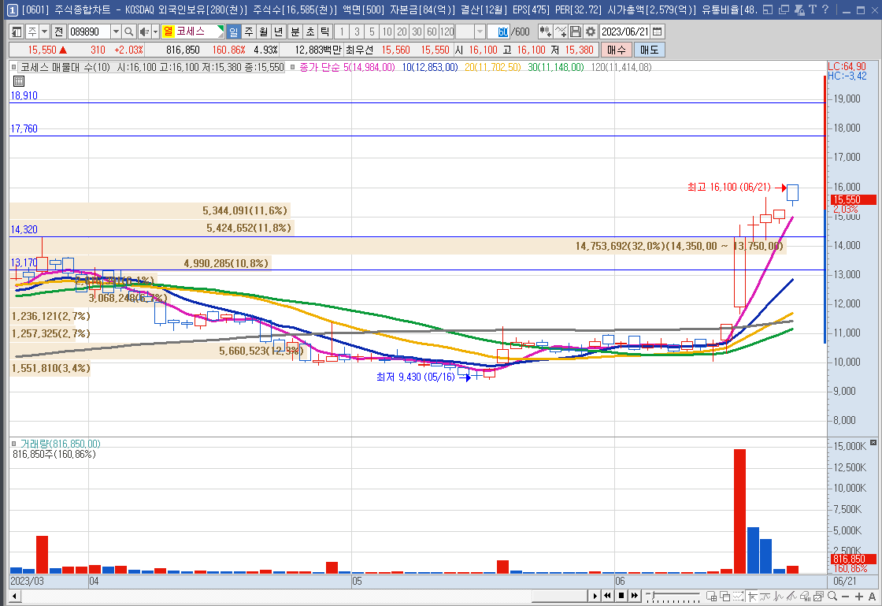882x606 pixels.
Task: Open the dropdown arrow beside speaker icon
Action: [155, 32]
